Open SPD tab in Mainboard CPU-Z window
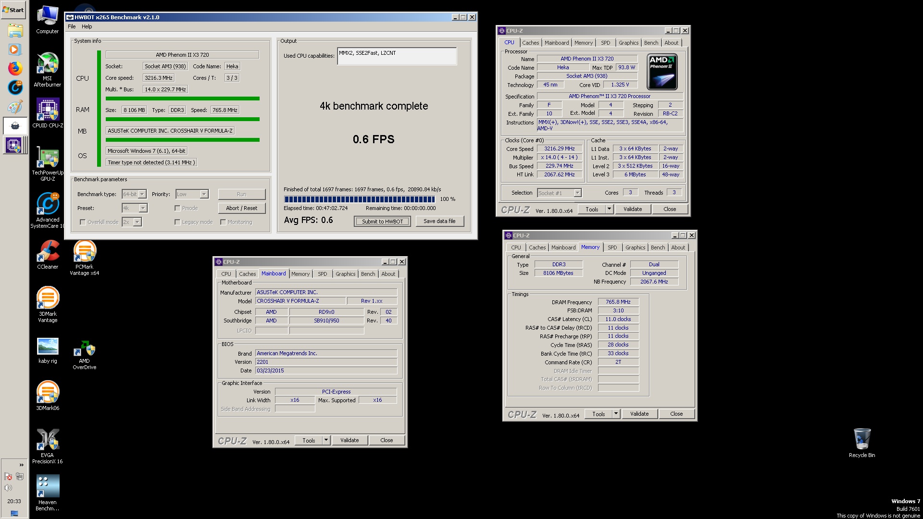 [x=323, y=274]
